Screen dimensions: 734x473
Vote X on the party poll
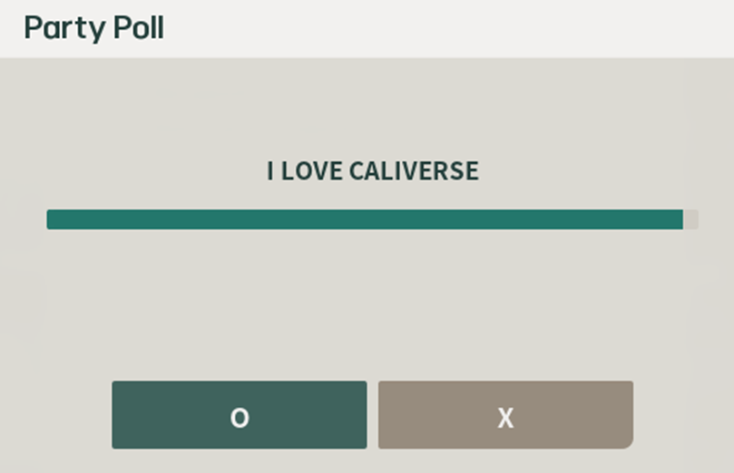[505, 415]
